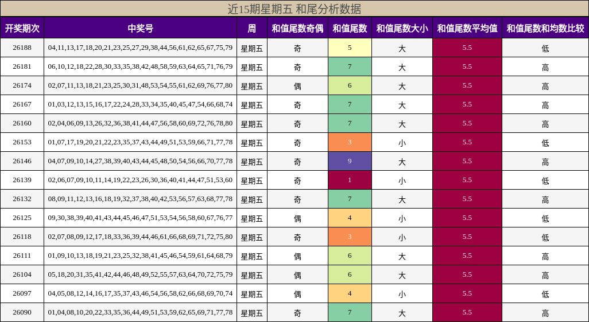Click the 低 comparison cell in row 26125
The image size is (589, 322).
coord(545,218)
